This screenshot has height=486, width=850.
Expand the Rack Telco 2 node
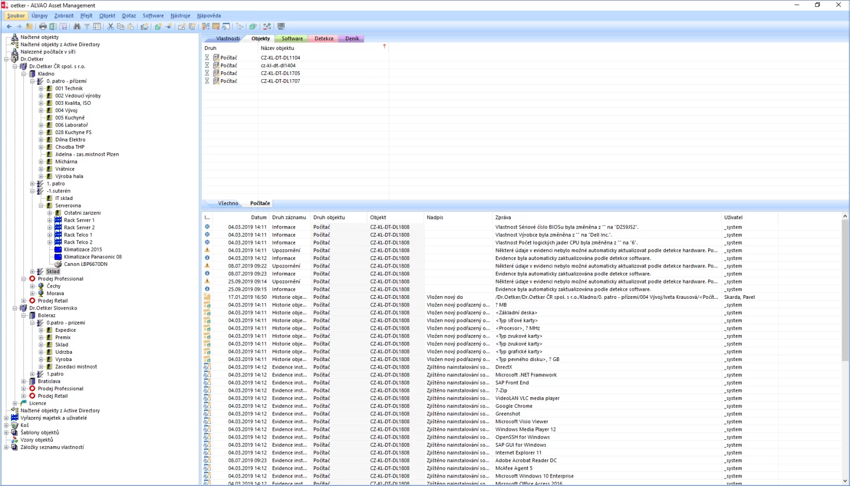tap(49, 242)
